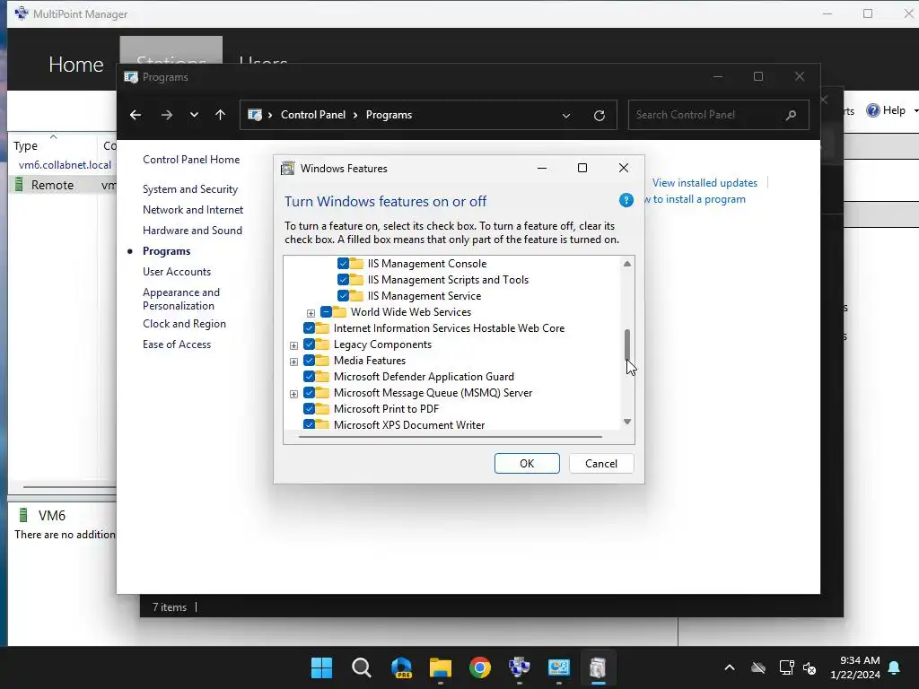Viewport: 919px width, 689px height.
Task: Open the address bar history dropdown
Action: (566, 116)
